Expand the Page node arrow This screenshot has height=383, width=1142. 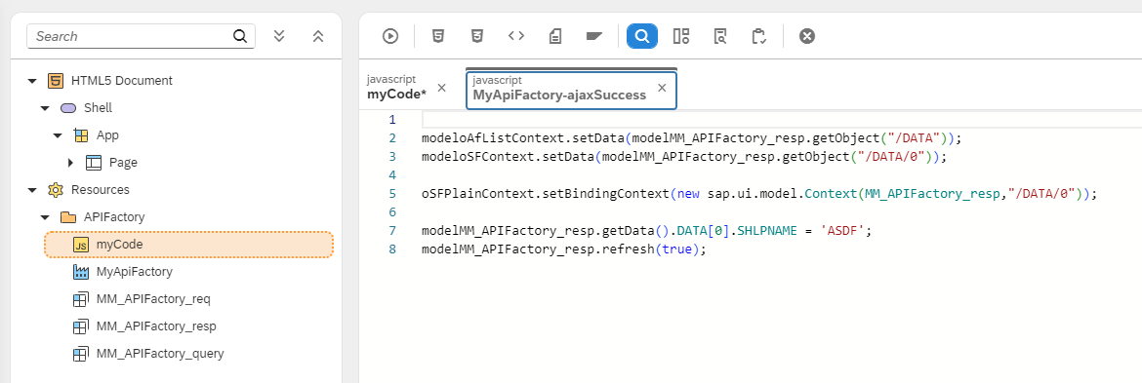(x=70, y=163)
